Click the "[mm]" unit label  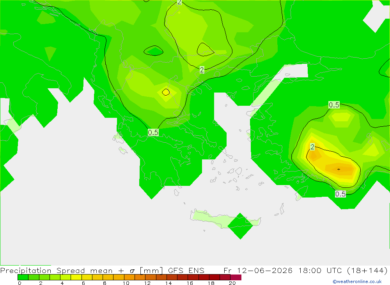[151, 270]
